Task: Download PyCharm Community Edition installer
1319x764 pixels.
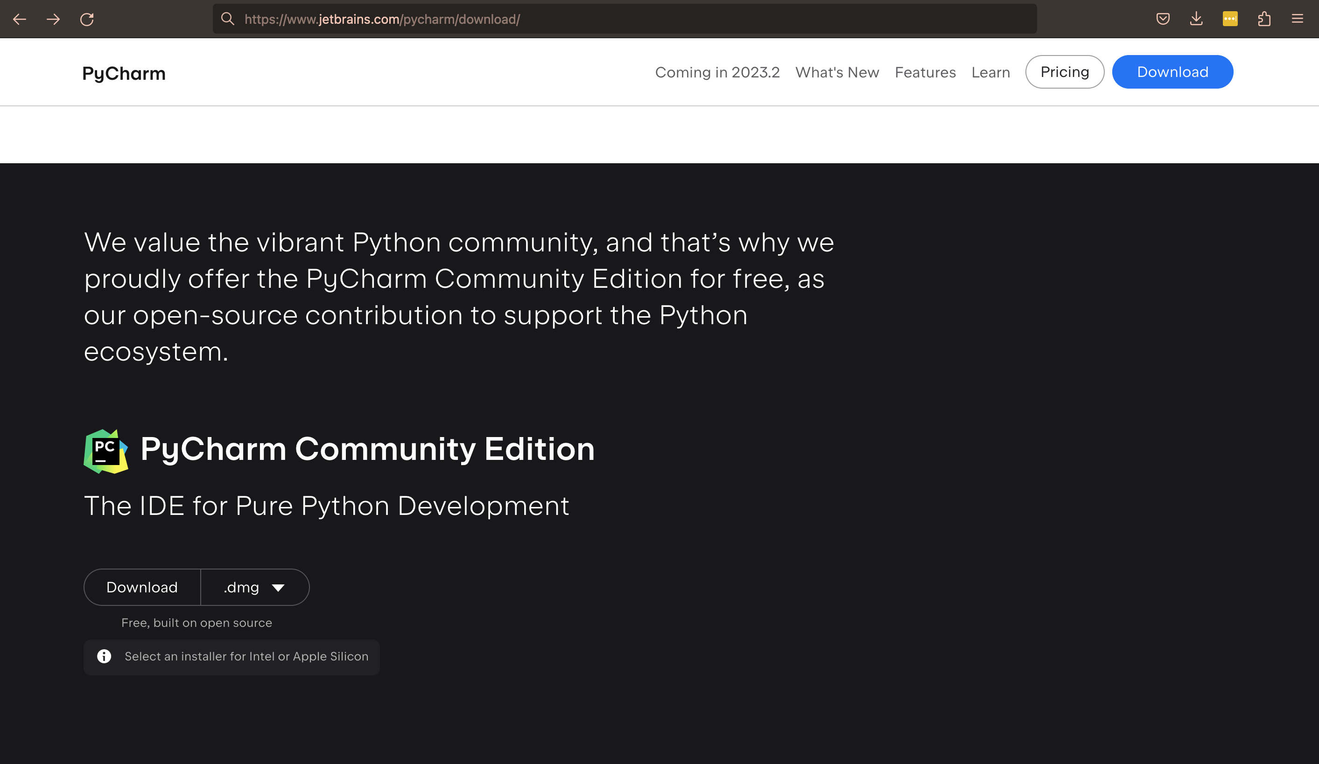Action: 141,587
